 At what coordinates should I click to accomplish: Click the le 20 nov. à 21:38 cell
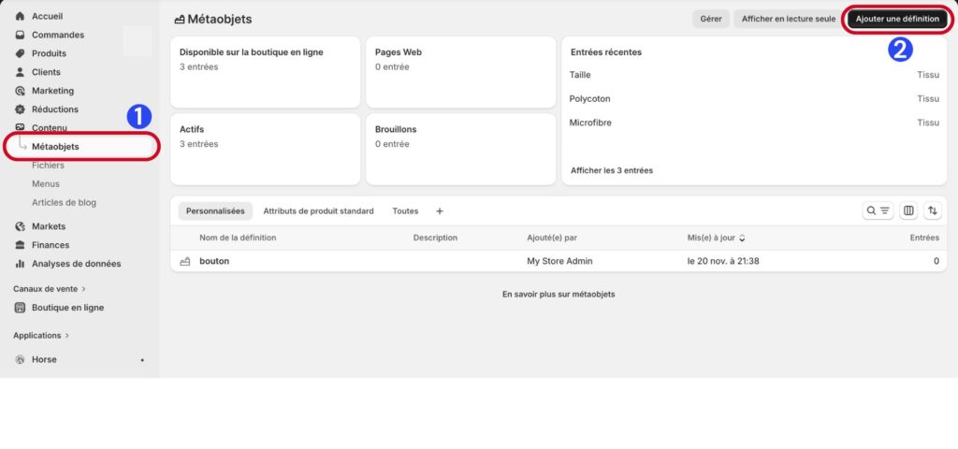(x=723, y=262)
